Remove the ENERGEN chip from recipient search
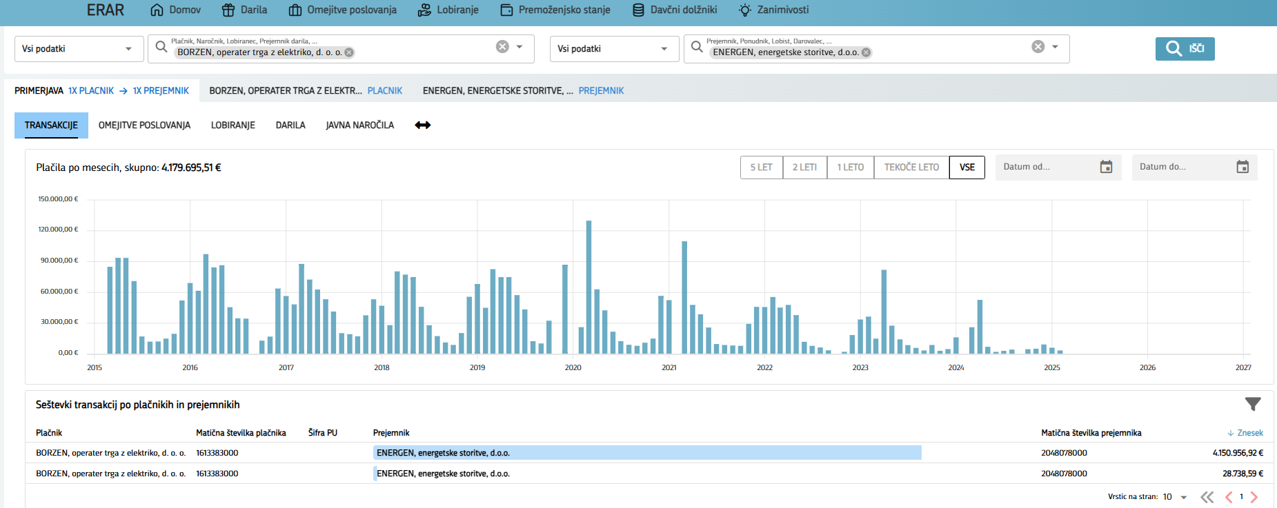1277x508 pixels. coord(866,52)
